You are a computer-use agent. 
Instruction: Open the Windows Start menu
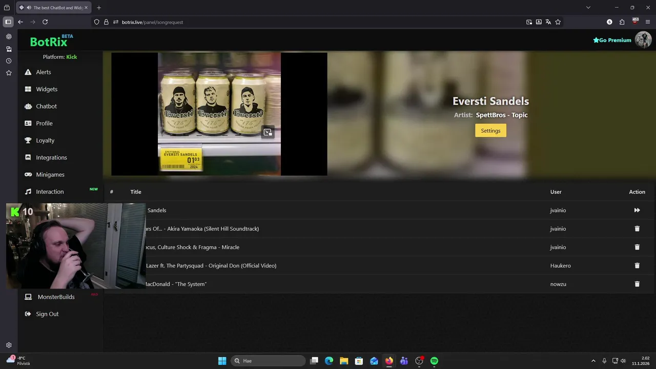coord(222,361)
